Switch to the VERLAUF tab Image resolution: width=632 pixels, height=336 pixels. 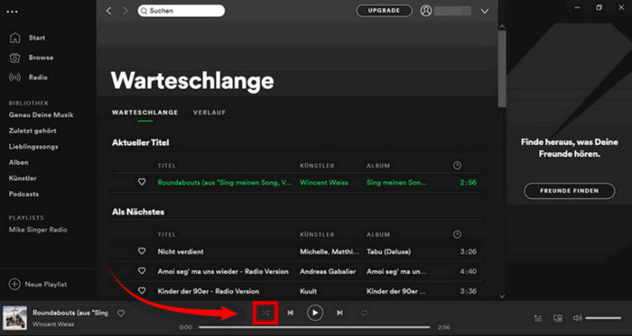pyautogui.click(x=209, y=113)
